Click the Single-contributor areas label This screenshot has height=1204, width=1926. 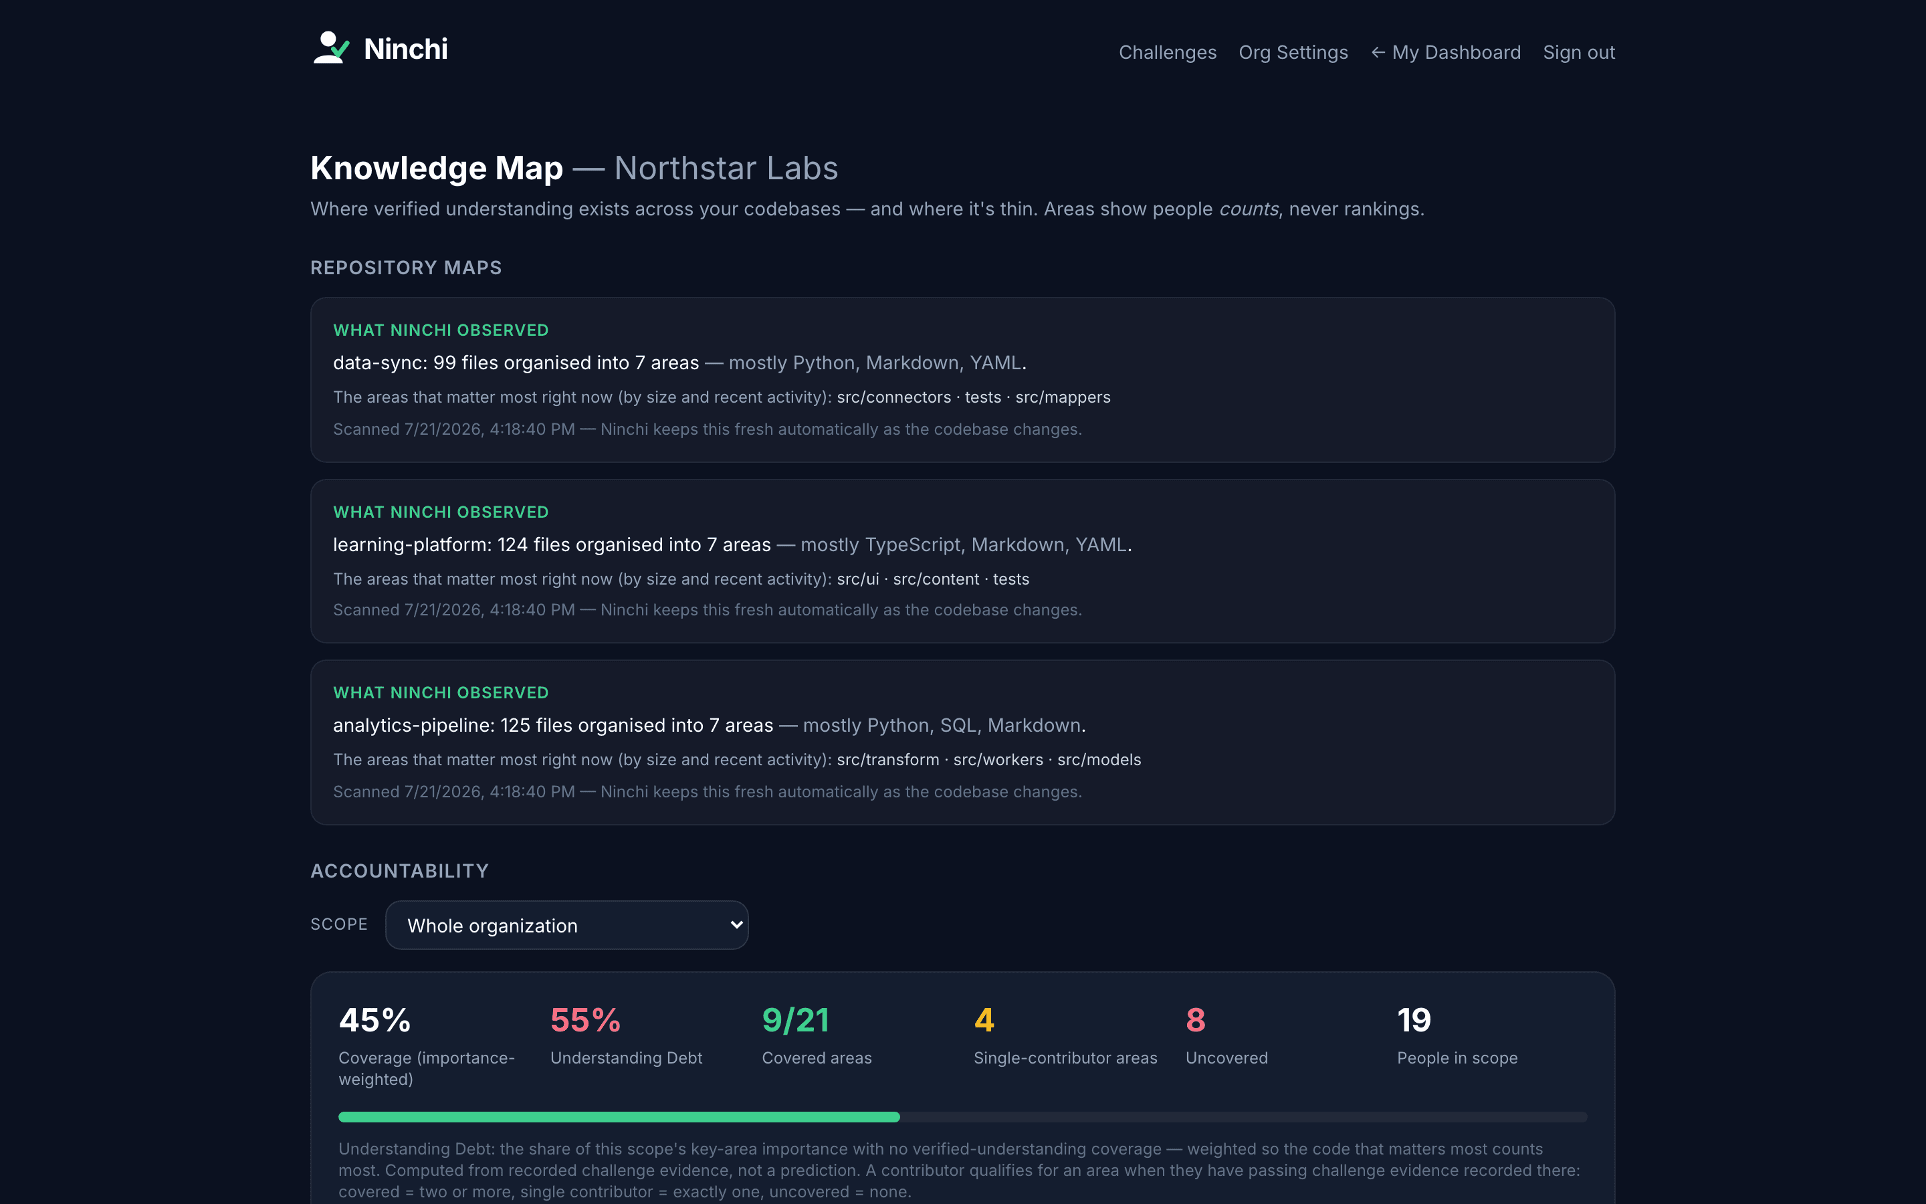[1066, 1058]
